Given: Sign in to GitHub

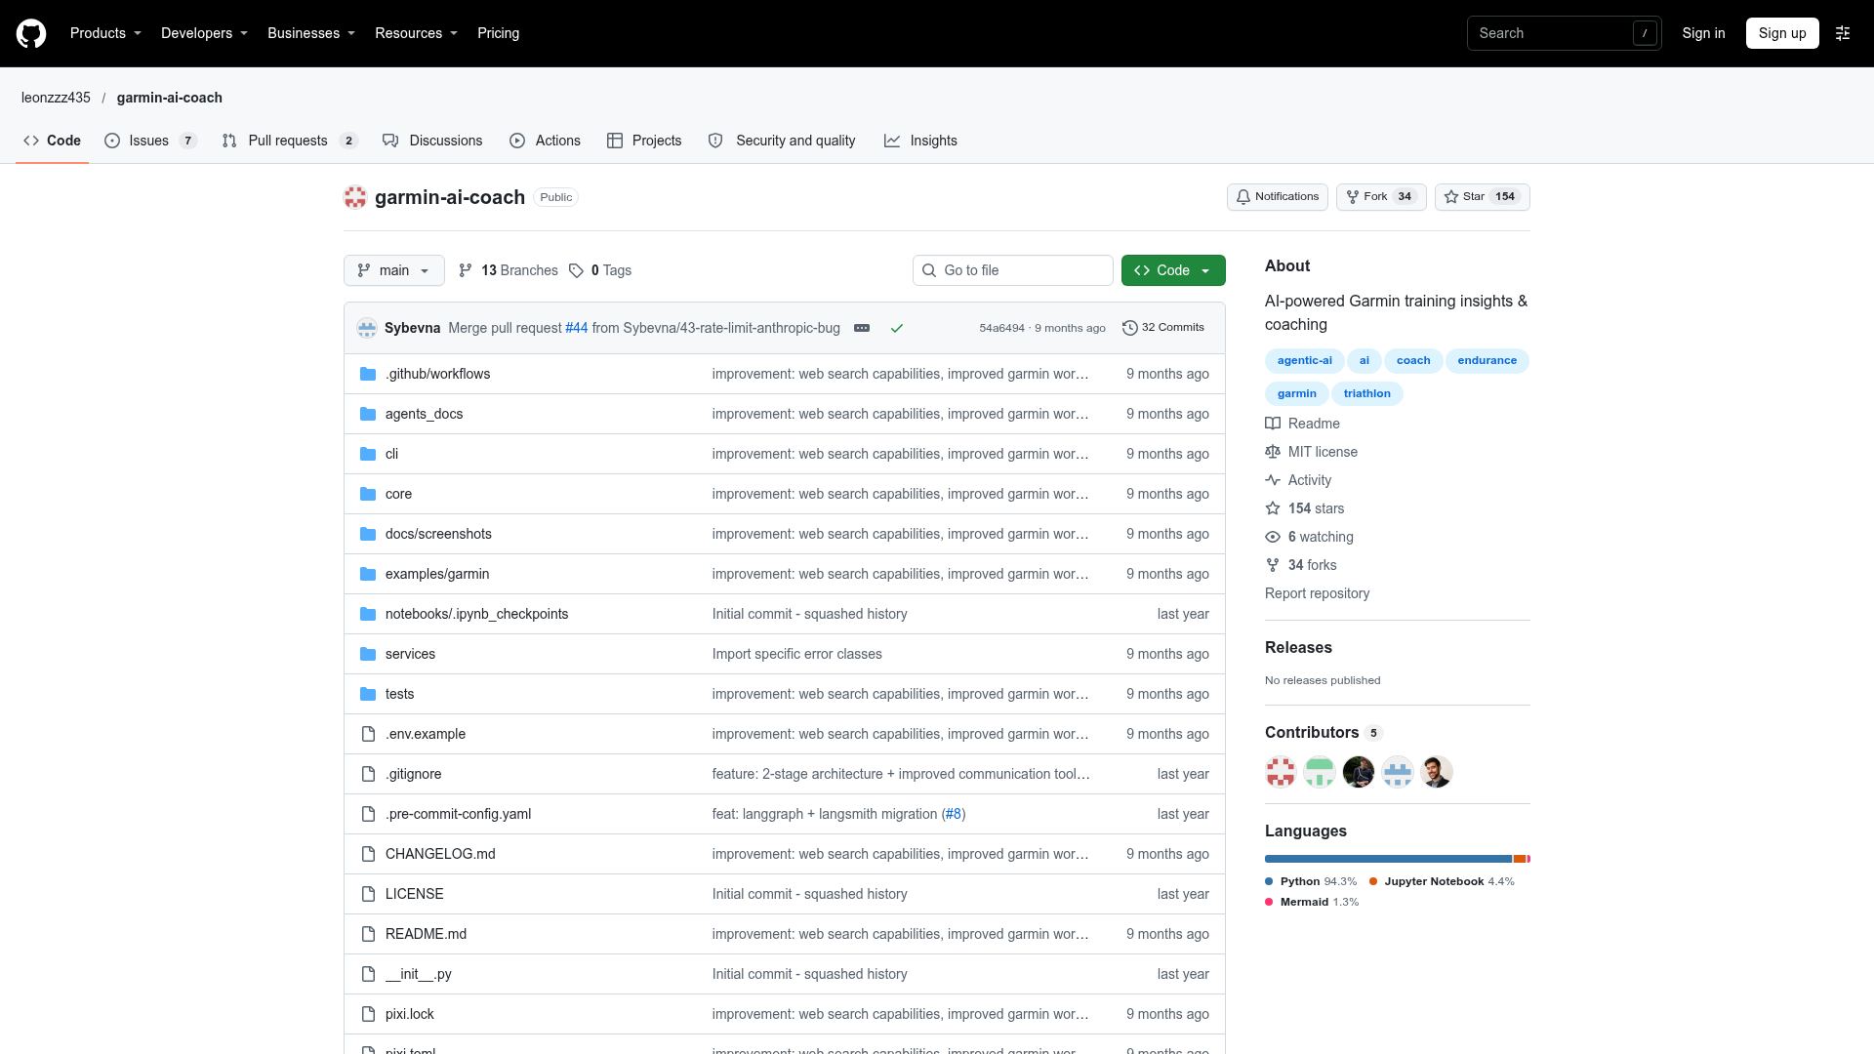Looking at the screenshot, I should 1703,33.
